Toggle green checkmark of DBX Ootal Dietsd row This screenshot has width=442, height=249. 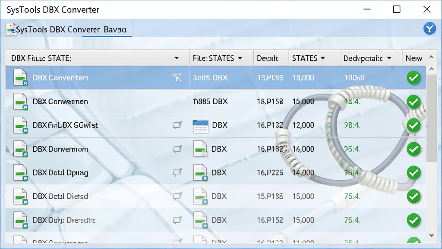tap(414, 196)
